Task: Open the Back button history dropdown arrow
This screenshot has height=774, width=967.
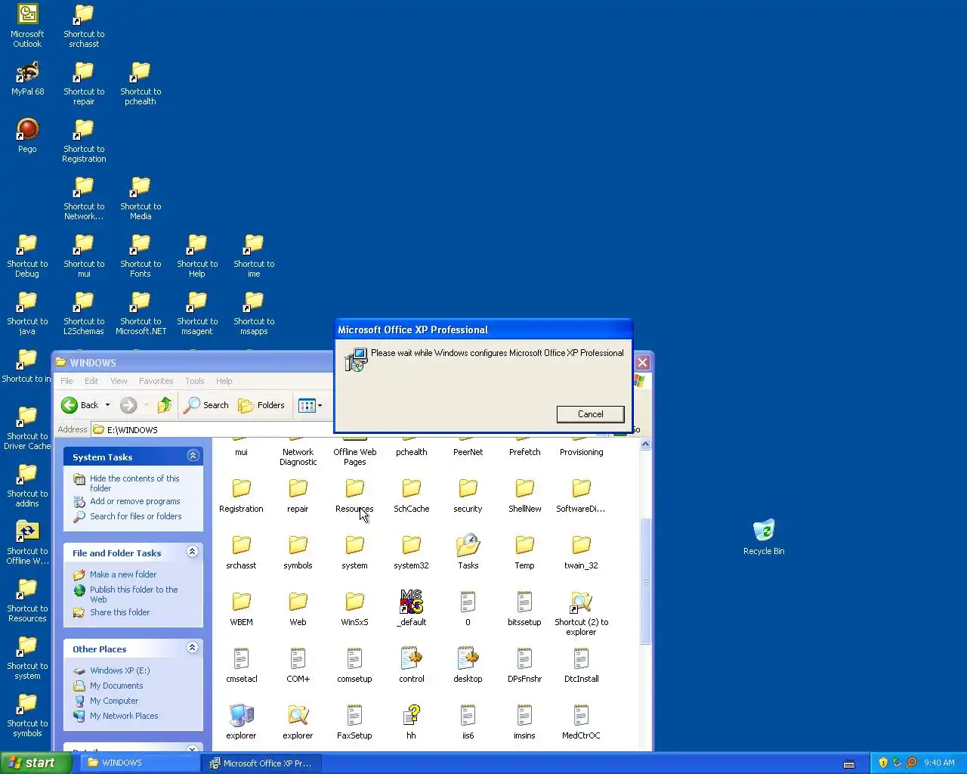Action: coord(107,405)
